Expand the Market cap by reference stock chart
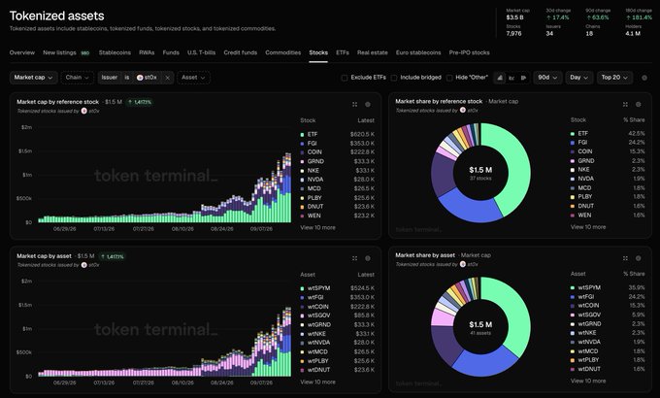Screen dimensions: 660x398 [x=355, y=105]
